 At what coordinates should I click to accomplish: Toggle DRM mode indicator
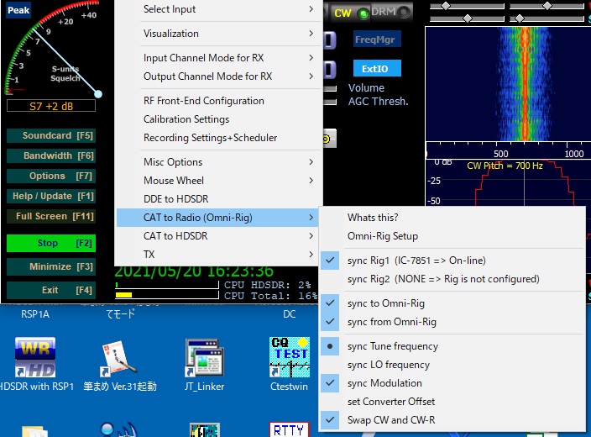[404, 13]
